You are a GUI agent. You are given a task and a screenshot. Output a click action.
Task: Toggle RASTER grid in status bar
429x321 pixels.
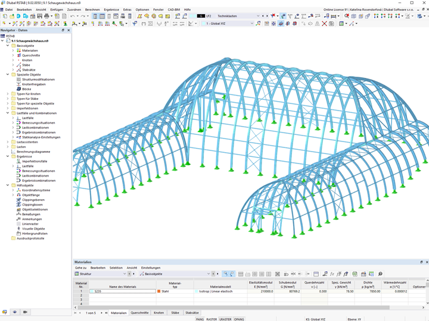pos(212,319)
